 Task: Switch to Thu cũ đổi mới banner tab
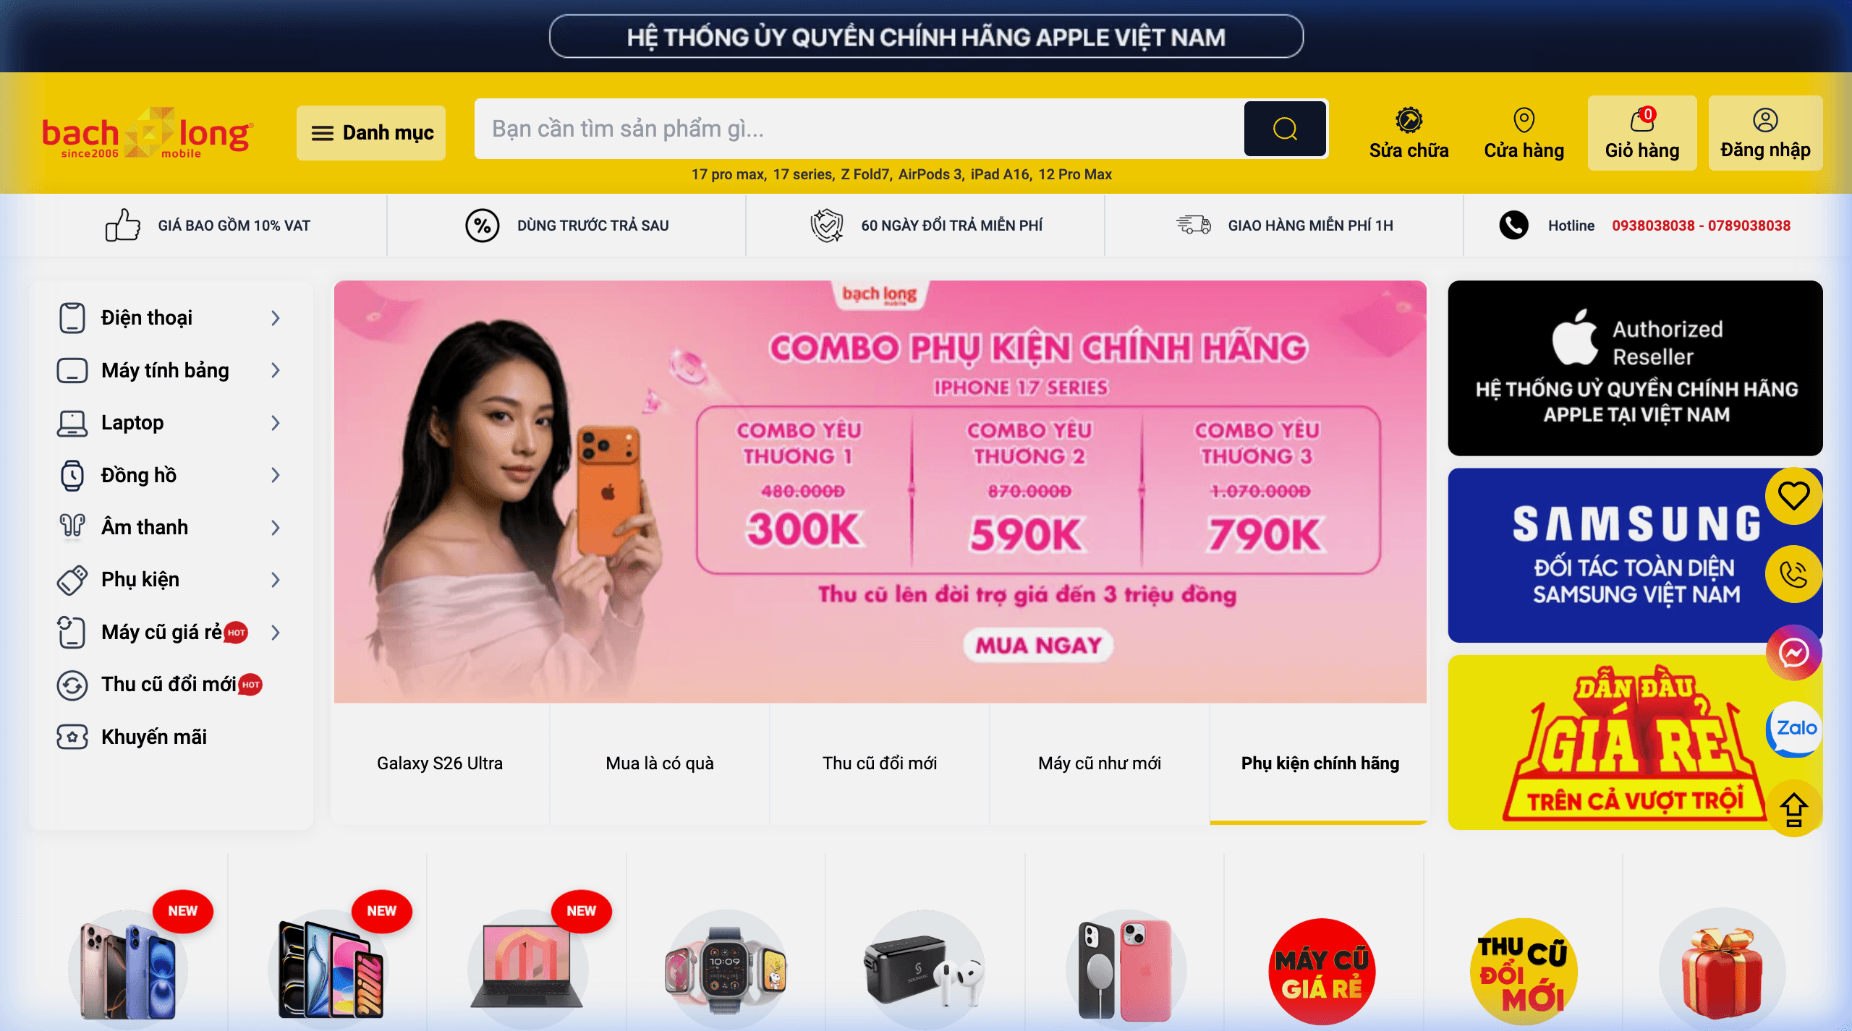click(x=880, y=763)
